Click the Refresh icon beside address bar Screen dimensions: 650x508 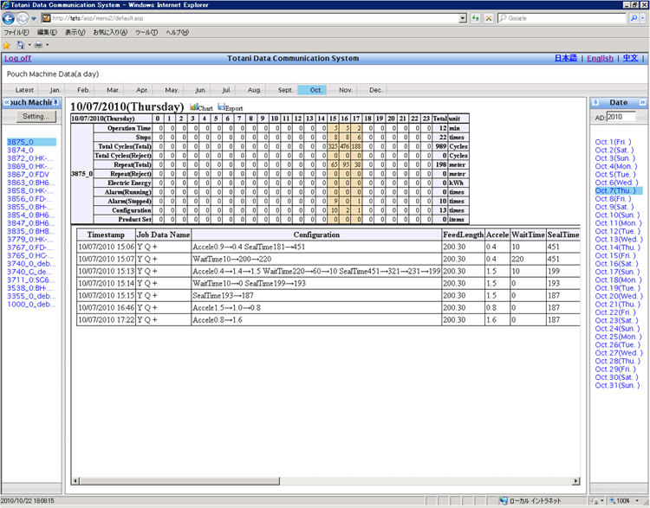[x=476, y=18]
